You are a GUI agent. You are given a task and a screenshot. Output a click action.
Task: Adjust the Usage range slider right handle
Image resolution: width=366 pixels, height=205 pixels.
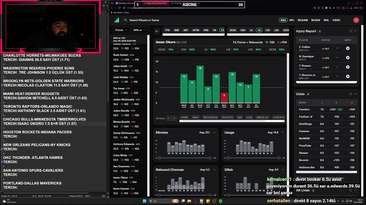coord(279,158)
